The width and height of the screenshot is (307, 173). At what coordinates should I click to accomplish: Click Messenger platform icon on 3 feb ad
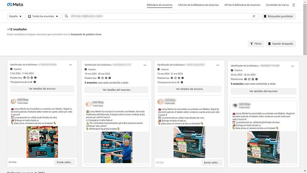(x=35, y=77)
